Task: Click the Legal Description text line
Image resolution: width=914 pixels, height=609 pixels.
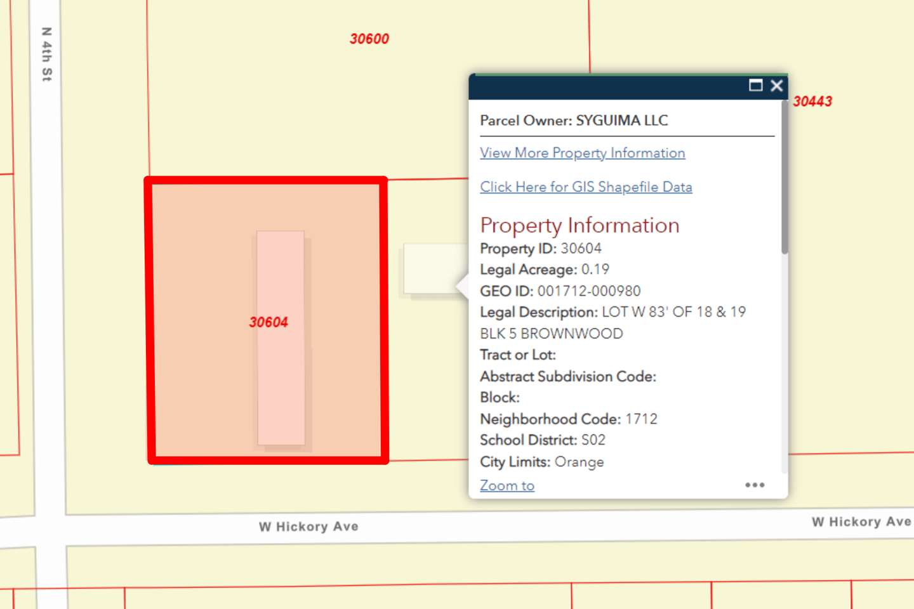Action: click(x=613, y=312)
